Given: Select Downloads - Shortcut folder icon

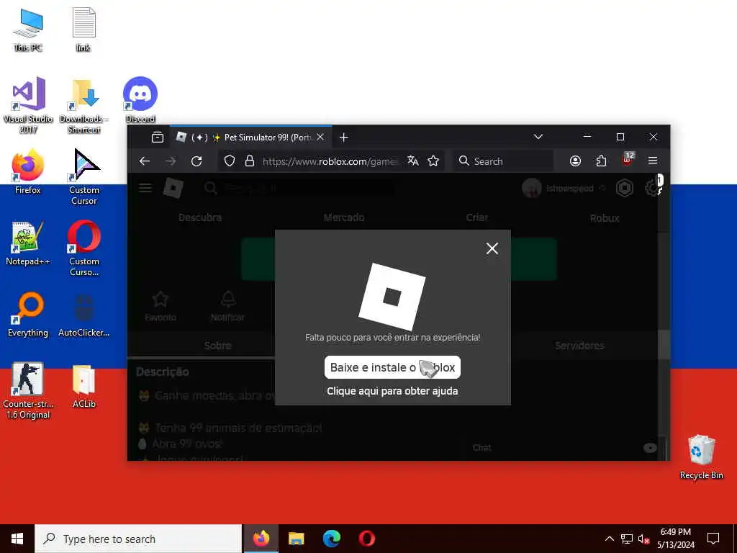Looking at the screenshot, I should point(83,105).
